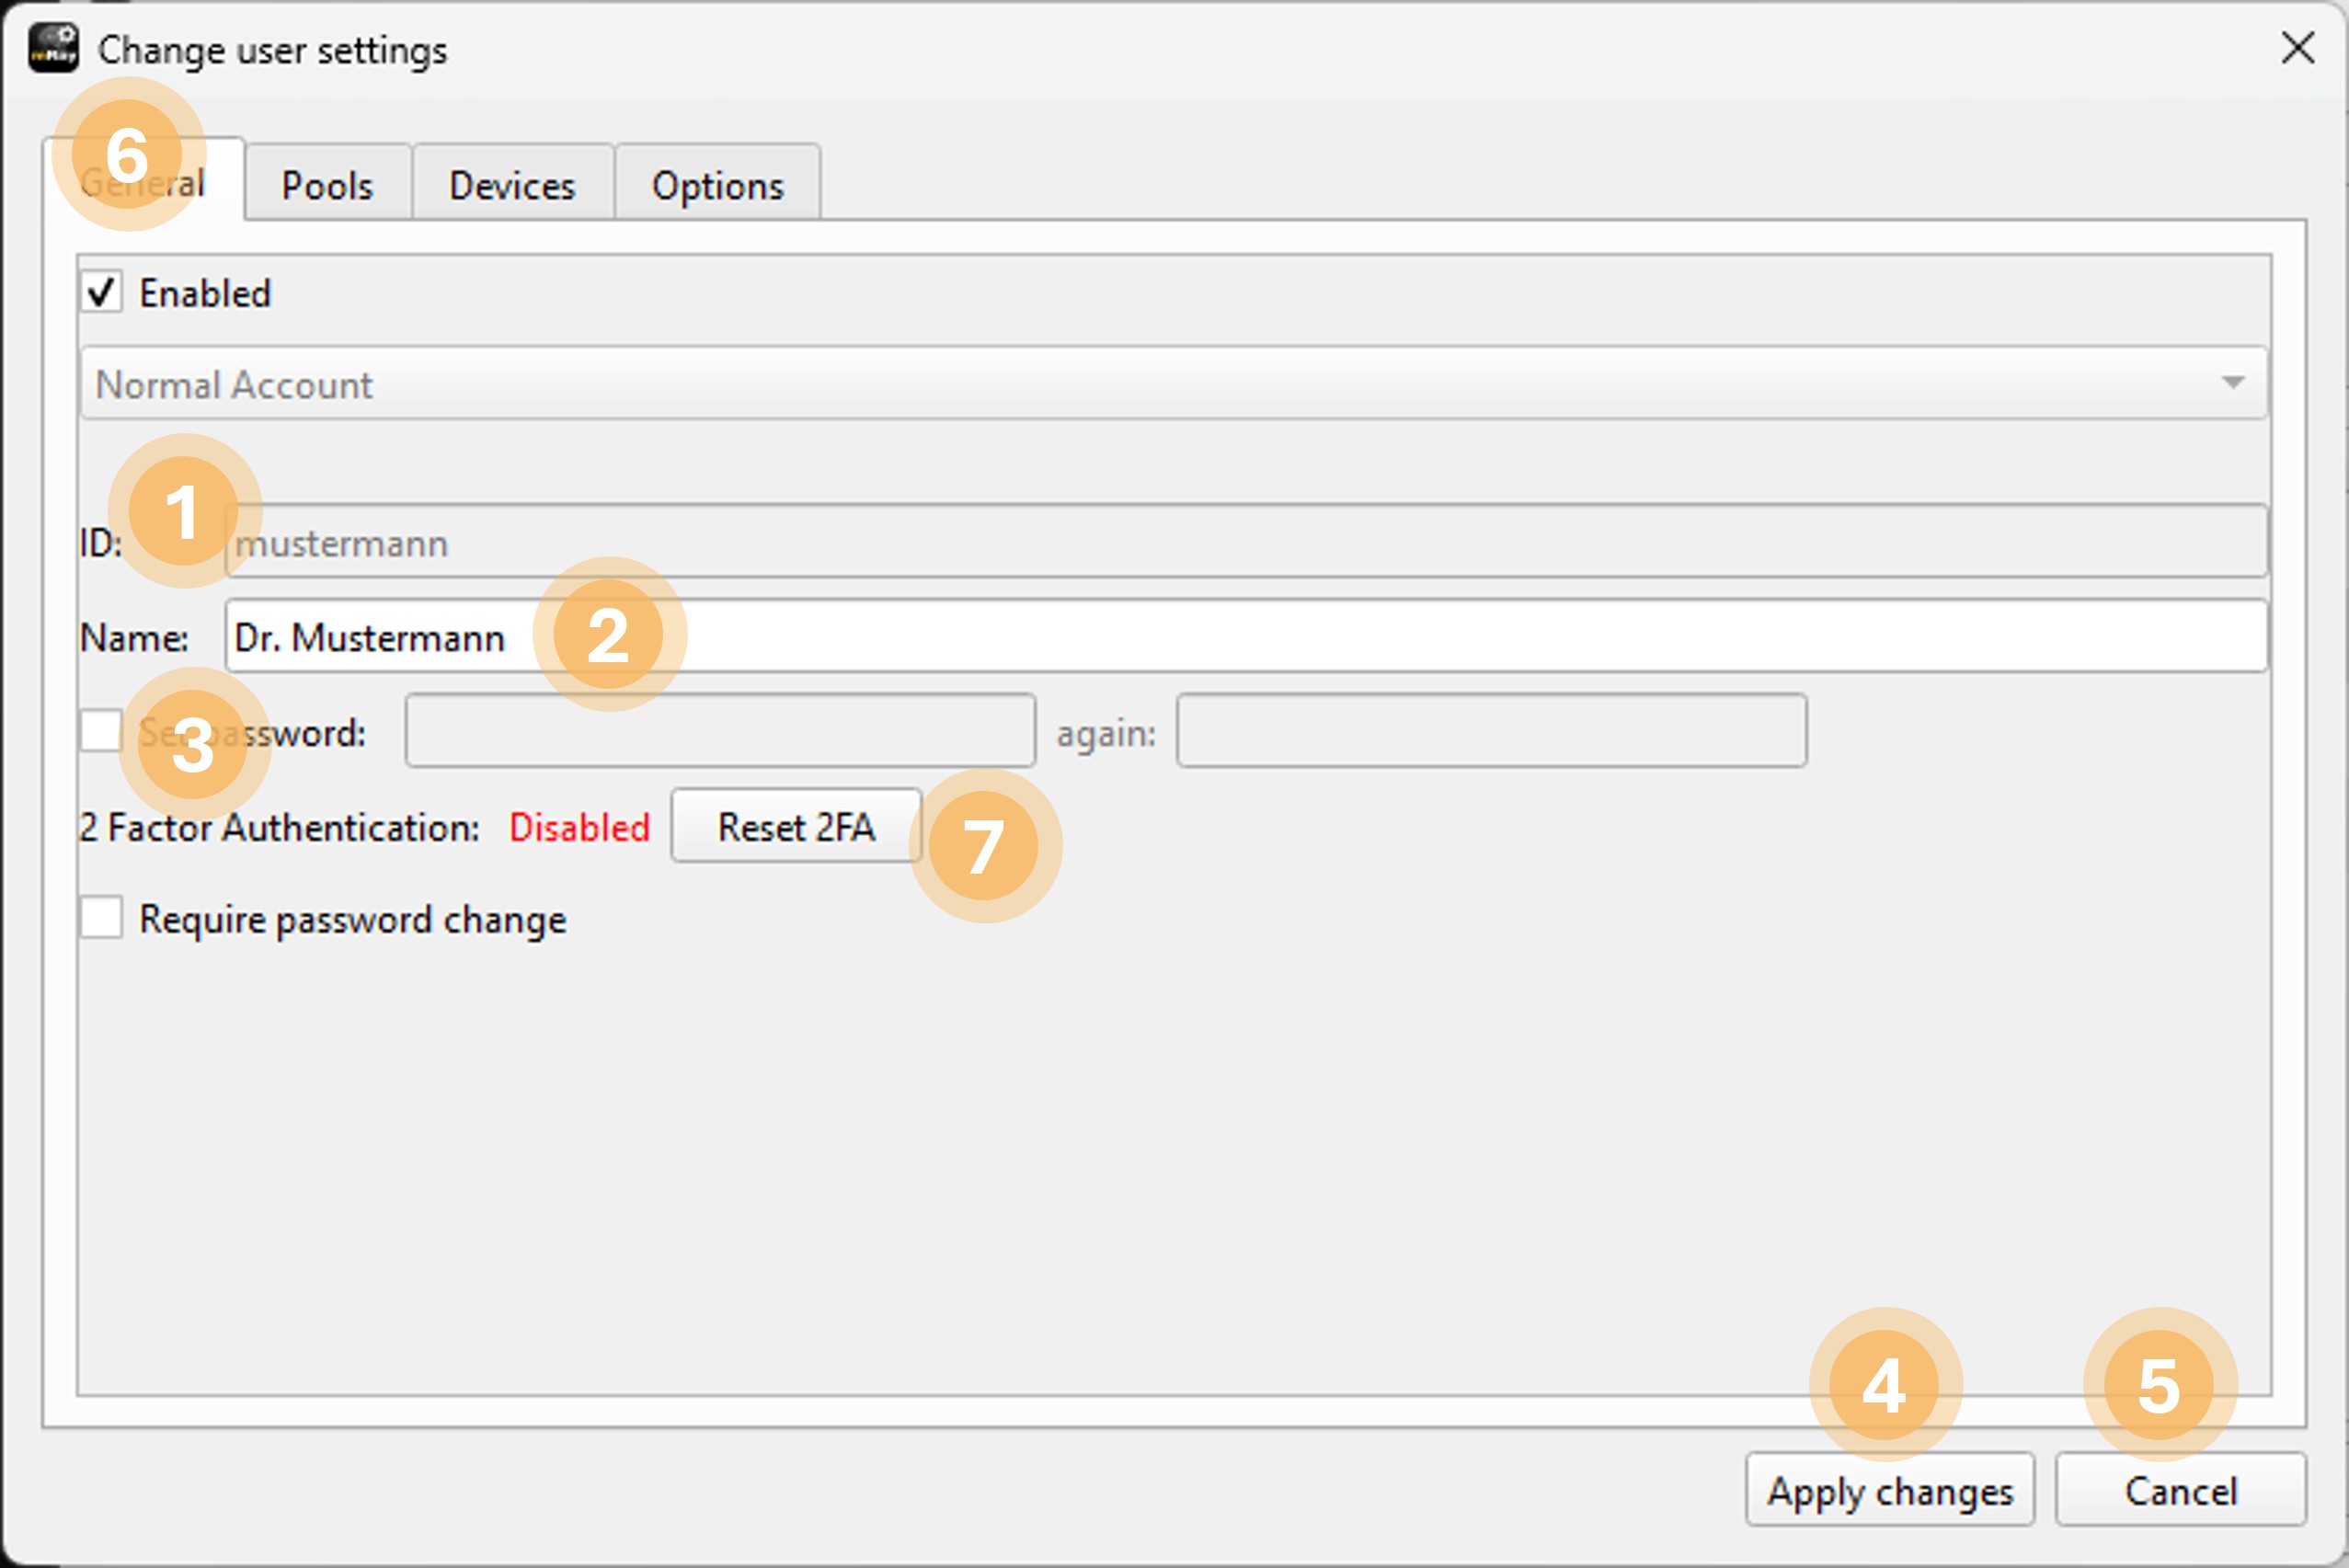Click the app icon in title bar

click(53, 48)
